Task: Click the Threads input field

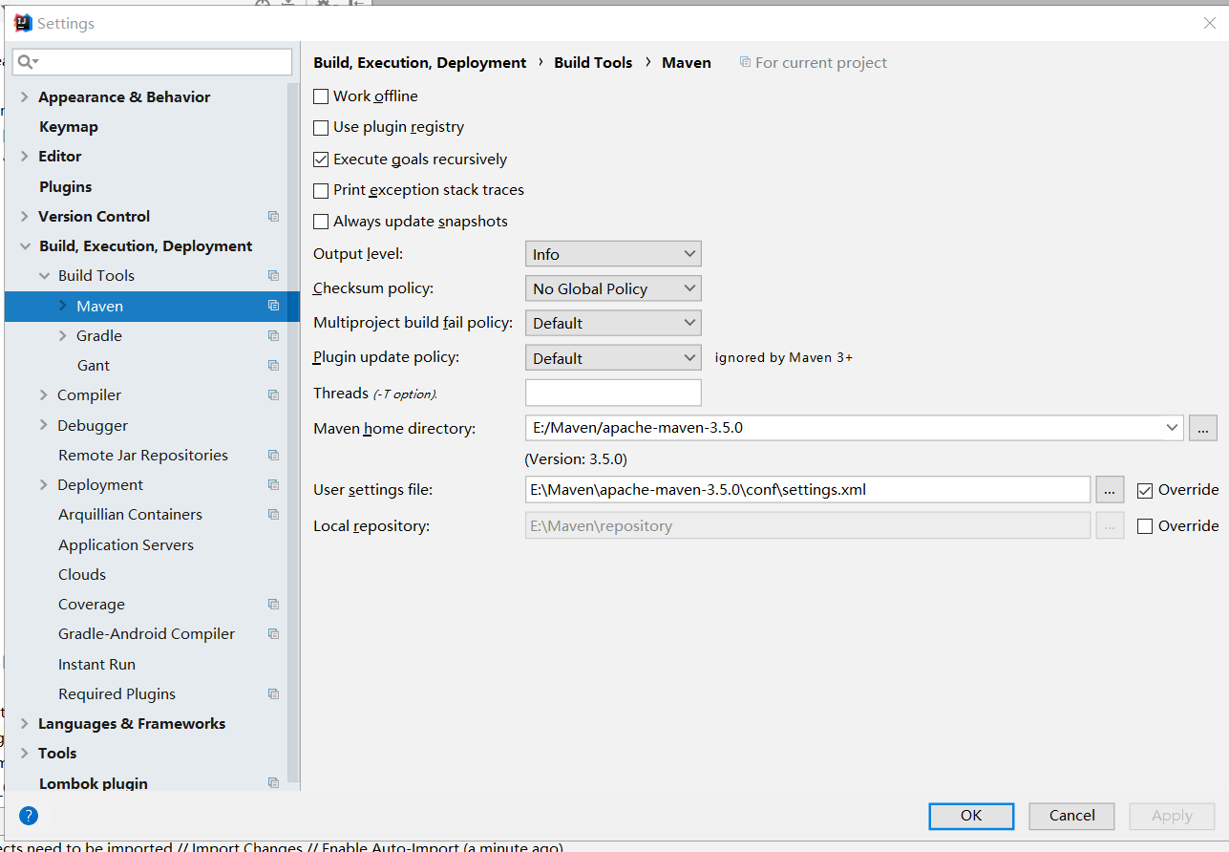Action: [613, 393]
